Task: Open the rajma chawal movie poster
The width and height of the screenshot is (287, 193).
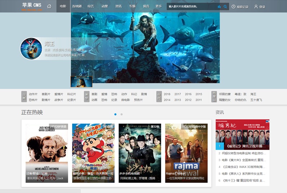Action: click(x=186, y=153)
